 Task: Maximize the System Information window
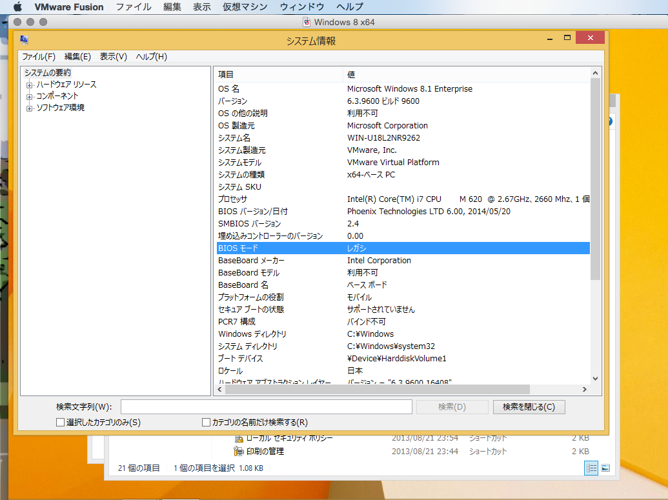pyautogui.click(x=567, y=38)
